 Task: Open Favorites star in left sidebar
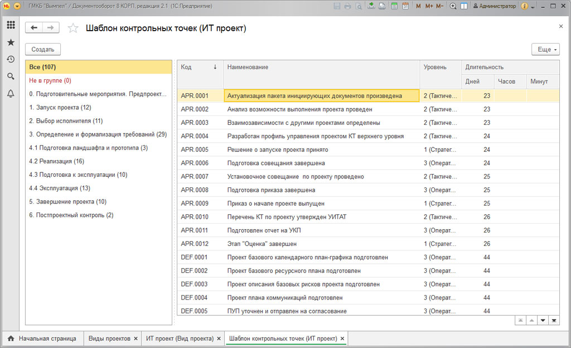[x=11, y=42]
